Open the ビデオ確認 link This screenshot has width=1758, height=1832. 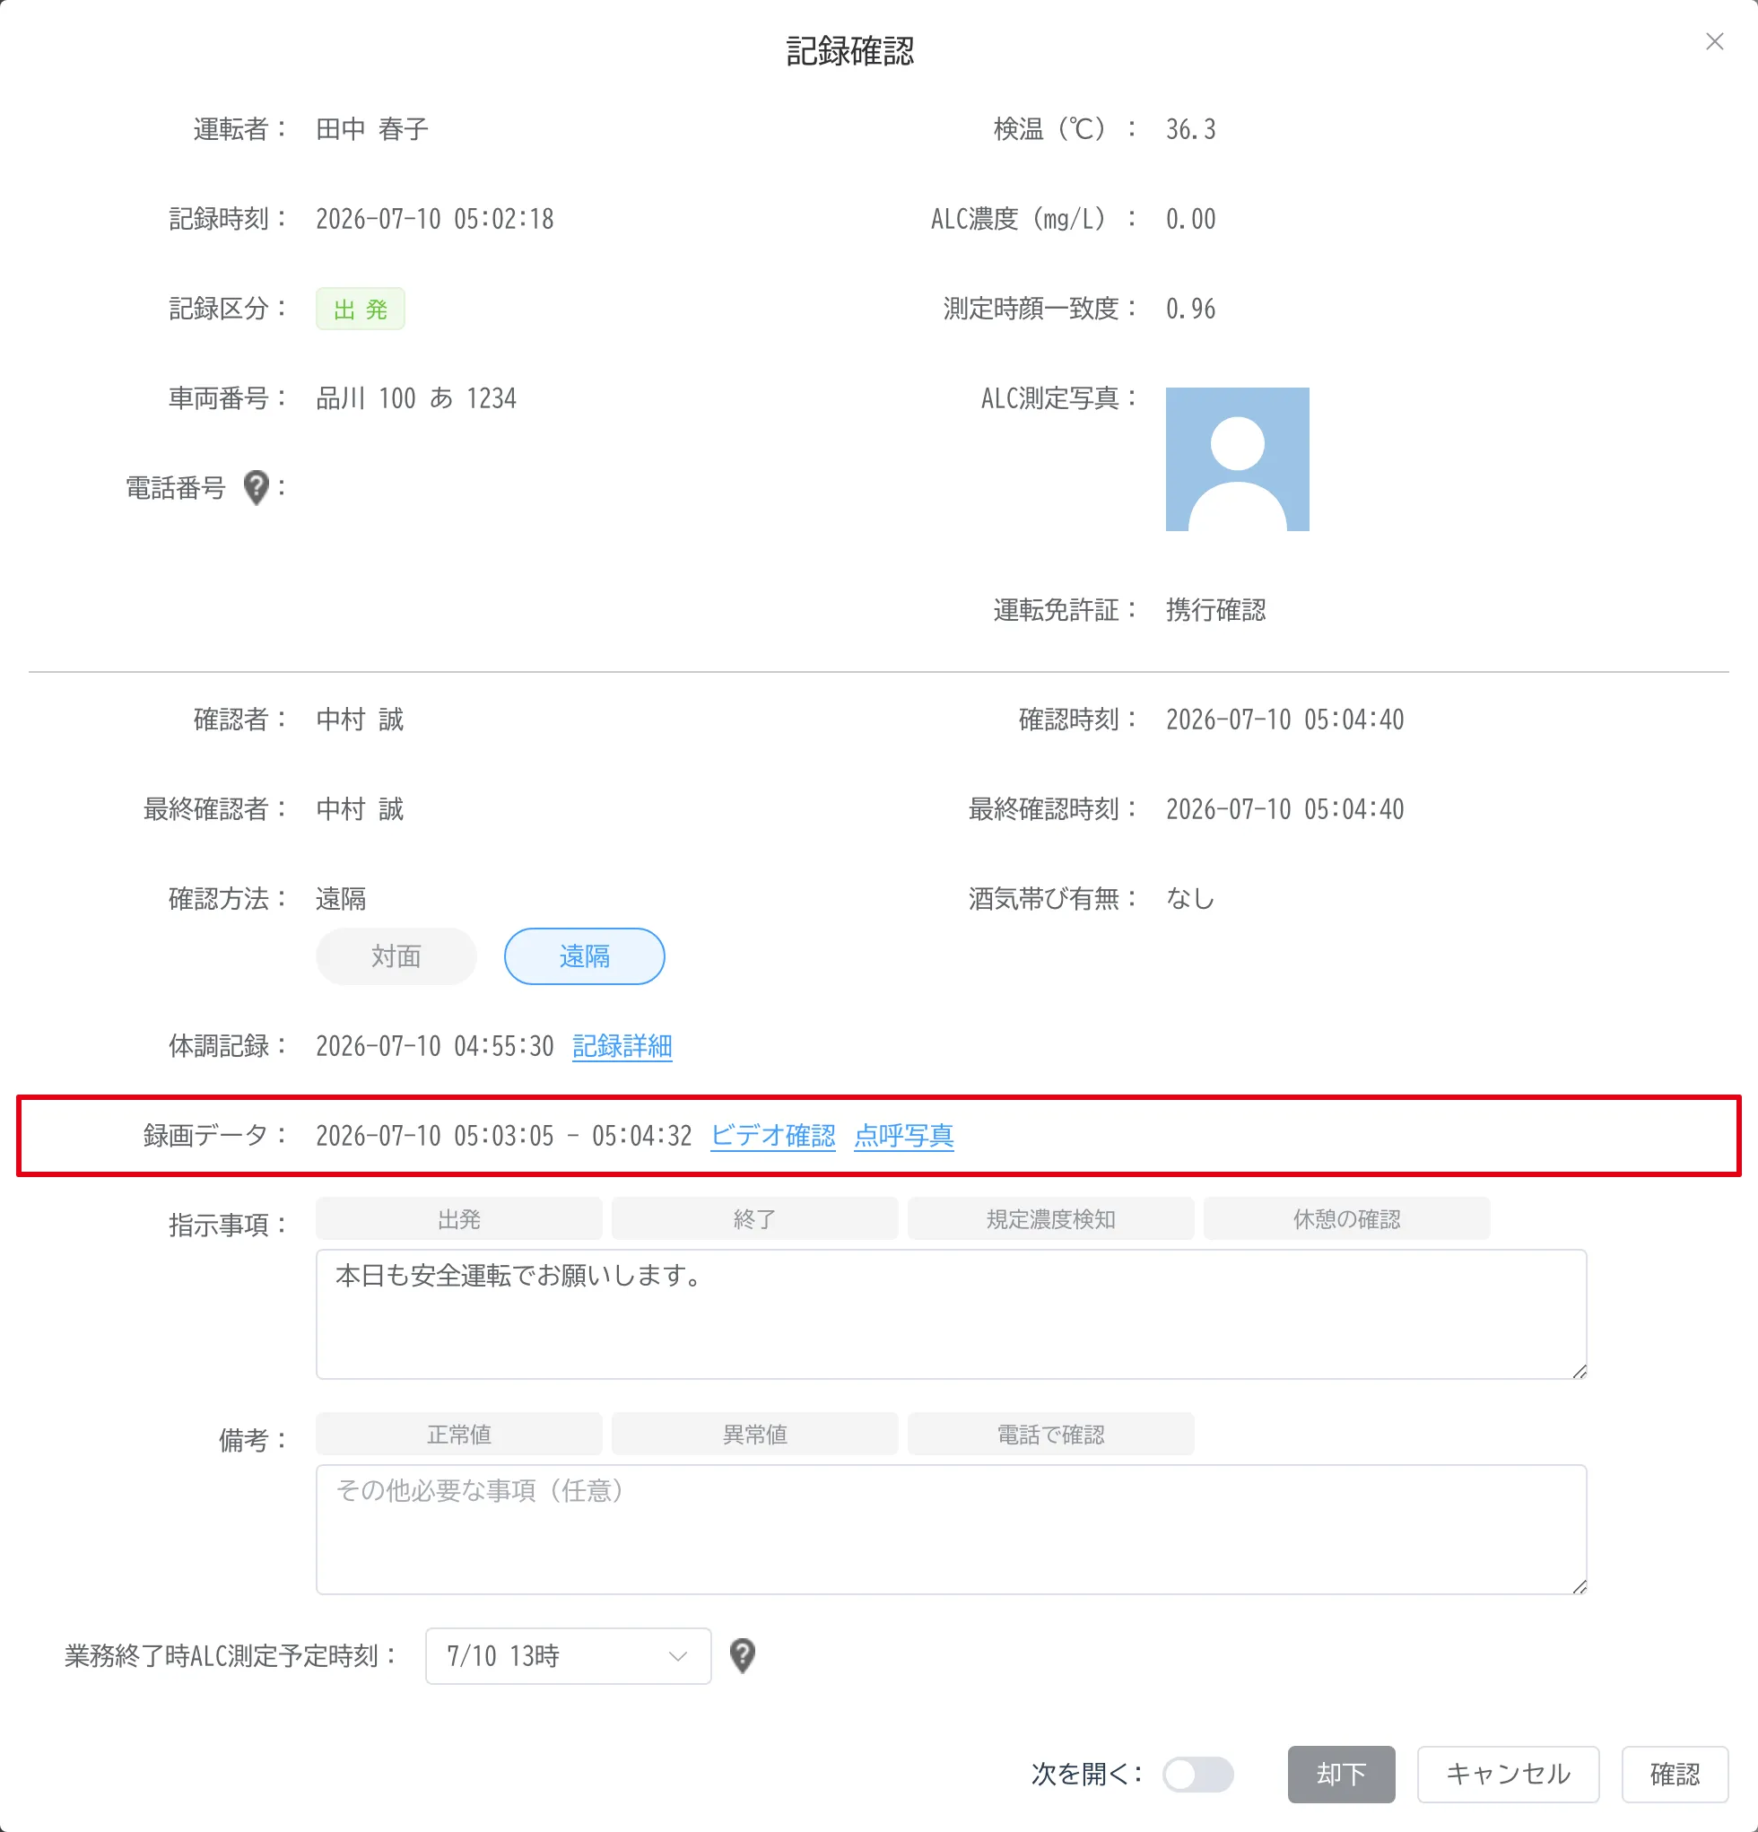pos(773,1136)
